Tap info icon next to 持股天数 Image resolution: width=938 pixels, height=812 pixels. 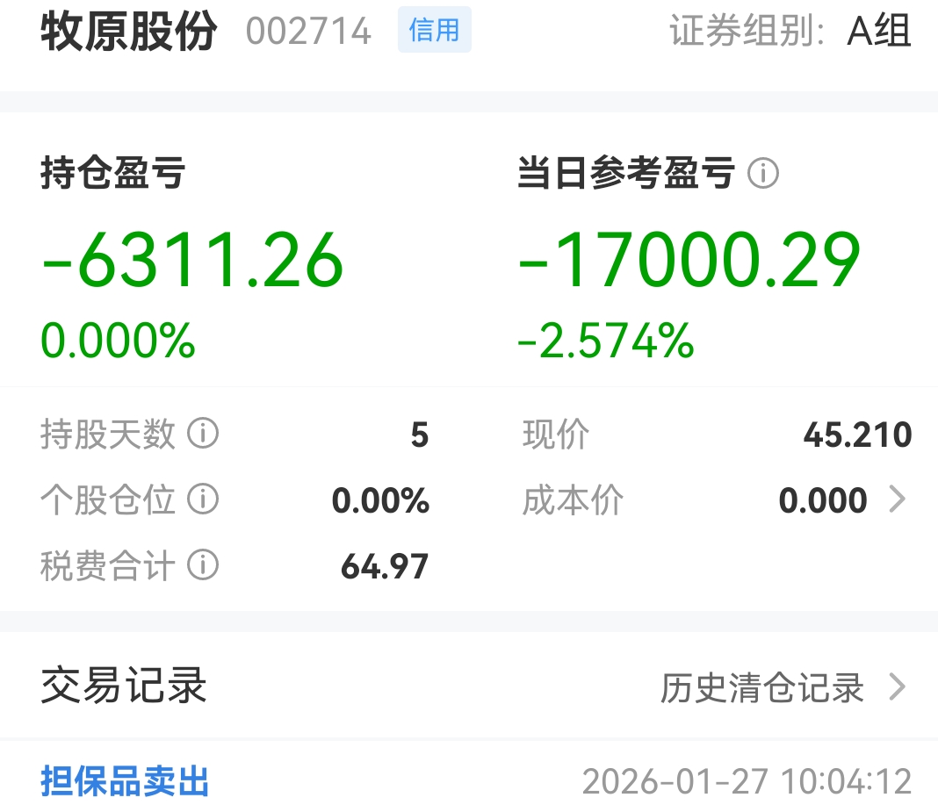pos(204,434)
